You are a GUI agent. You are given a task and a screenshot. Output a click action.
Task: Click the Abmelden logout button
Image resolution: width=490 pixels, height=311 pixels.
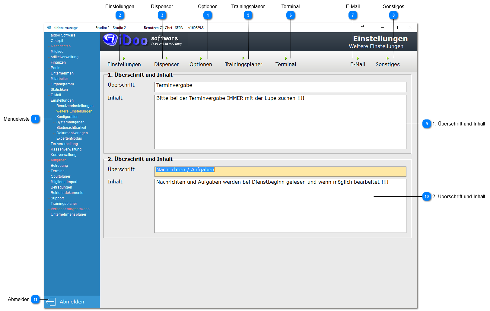[x=72, y=302]
